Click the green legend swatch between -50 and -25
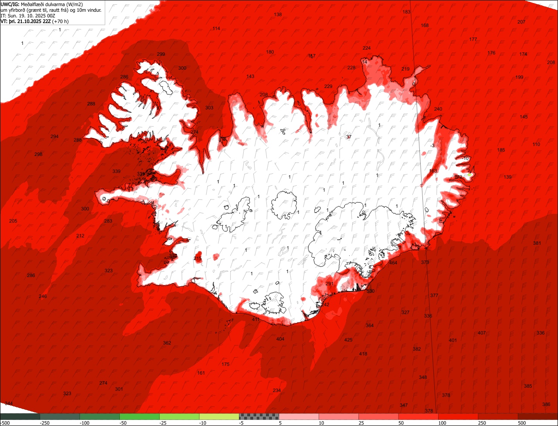The image size is (558, 426). (x=139, y=416)
